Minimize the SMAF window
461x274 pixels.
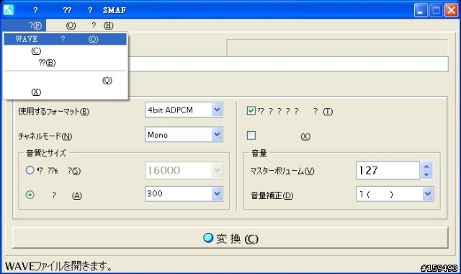click(x=421, y=10)
